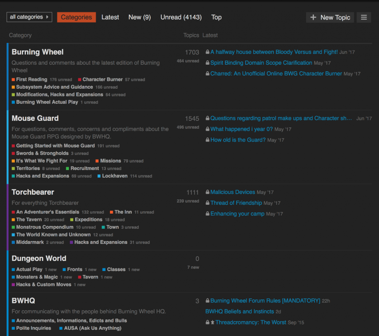
Task: Open Tavern subcategory under Dungeon World
Action: coord(90,277)
